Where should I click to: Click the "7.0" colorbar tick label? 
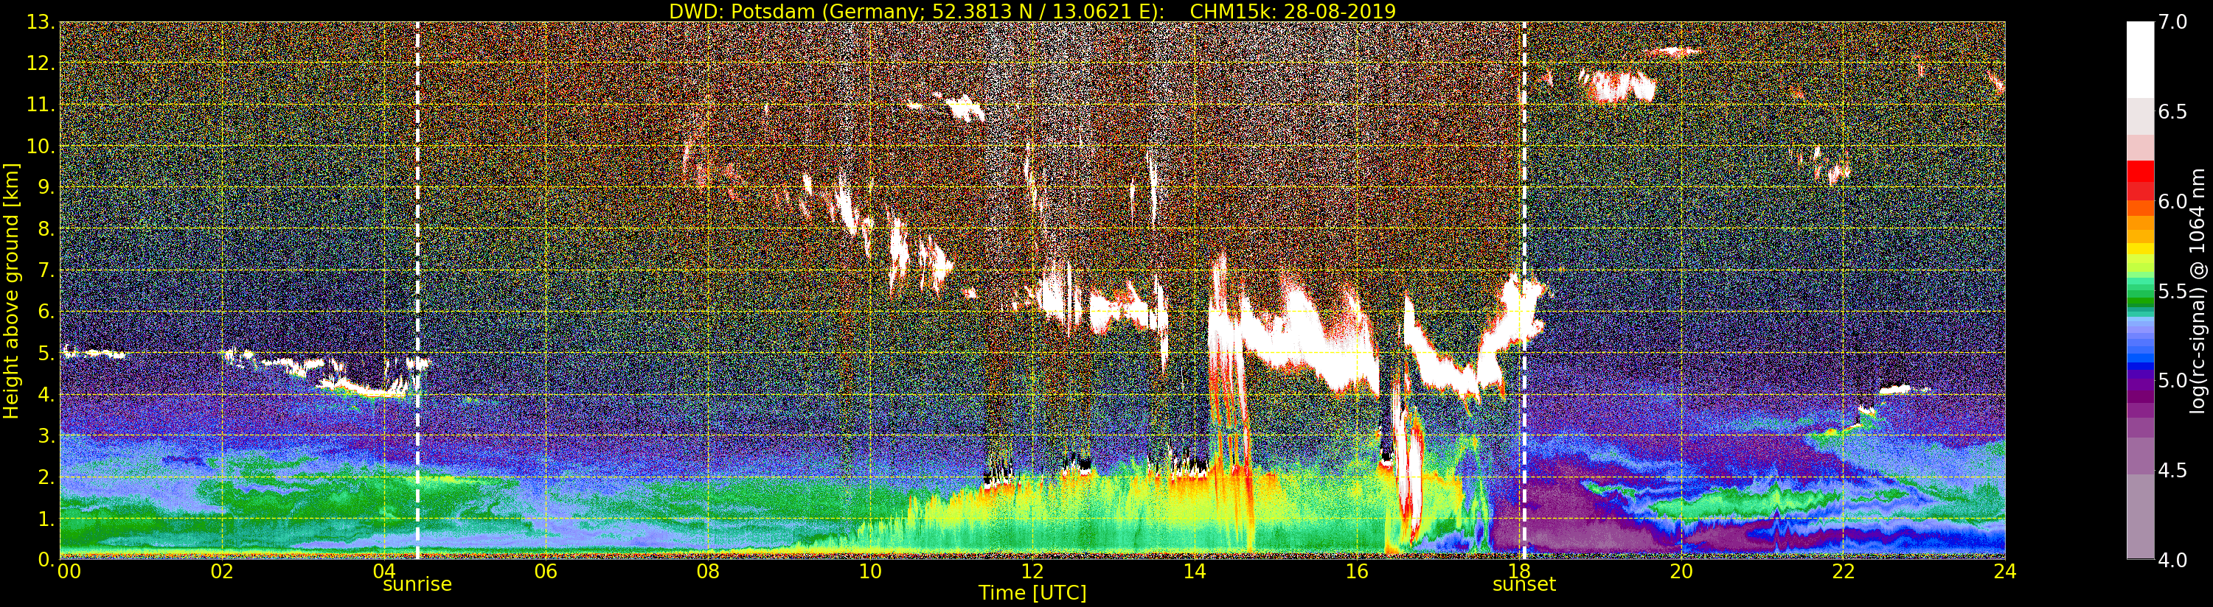pyautogui.click(x=2172, y=22)
